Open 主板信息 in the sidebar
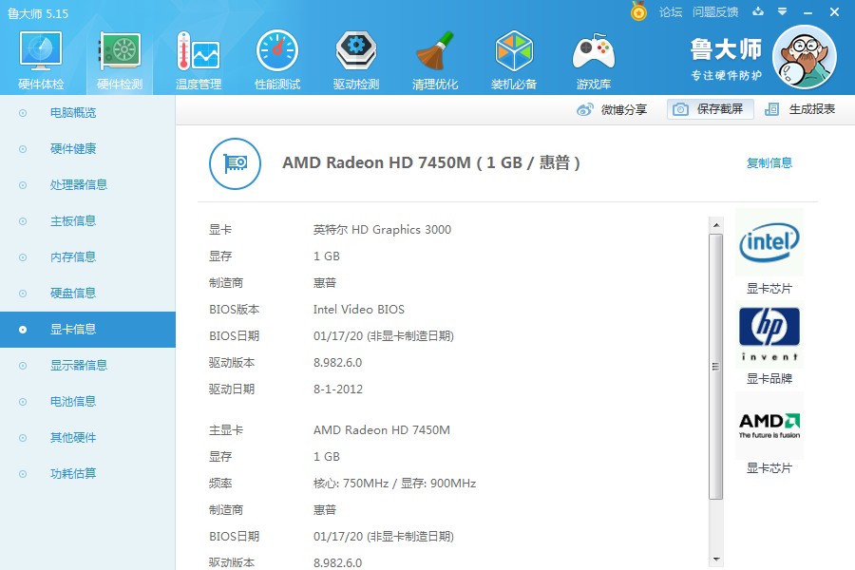Viewport: 855px width, 570px height. point(73,221)
